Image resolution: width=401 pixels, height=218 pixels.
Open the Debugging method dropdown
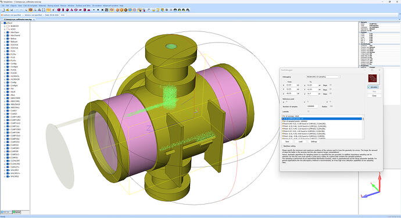click(x=323, y=77)
